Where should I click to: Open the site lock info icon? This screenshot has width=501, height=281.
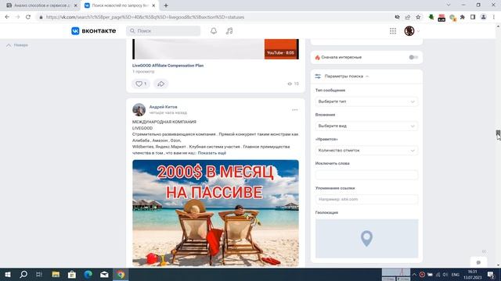(x=41, y=17)
